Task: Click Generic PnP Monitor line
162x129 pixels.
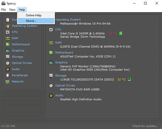Action: 88,66
